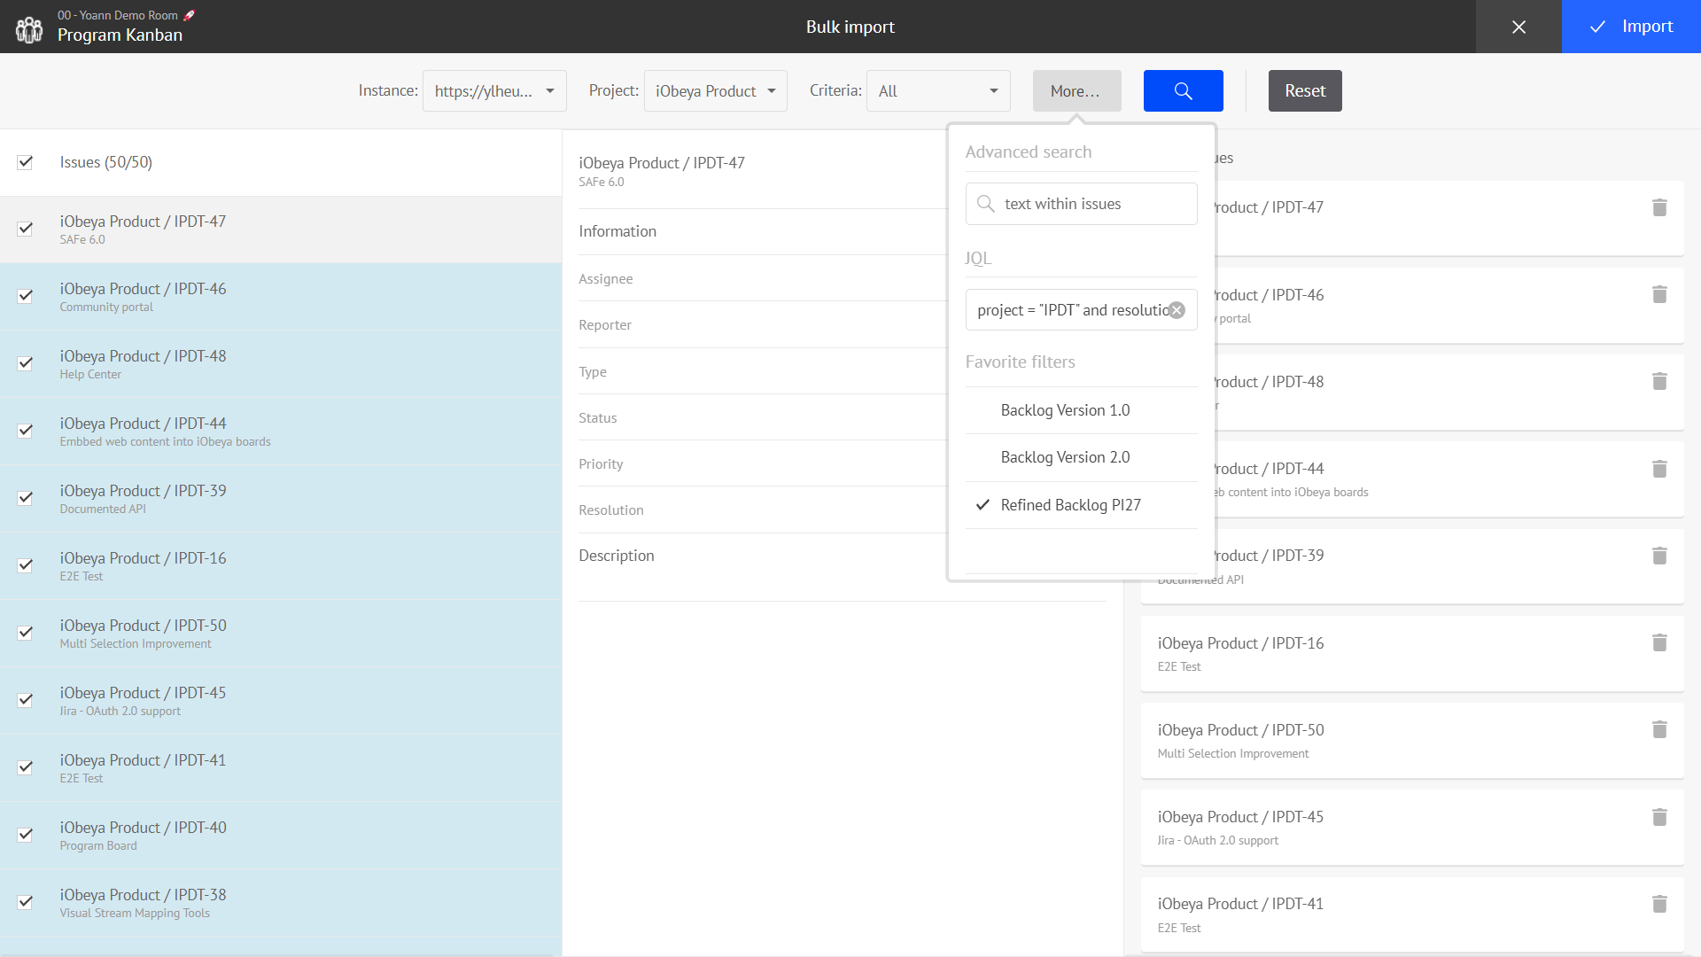The image size is (1701, 957).
Task: Click the Program Kanban board title
Action: (120, 35)
